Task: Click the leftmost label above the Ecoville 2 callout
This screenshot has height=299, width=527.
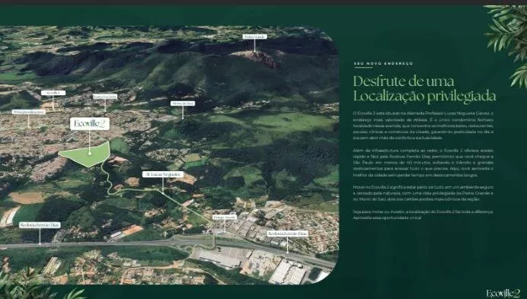Action: 29,112
